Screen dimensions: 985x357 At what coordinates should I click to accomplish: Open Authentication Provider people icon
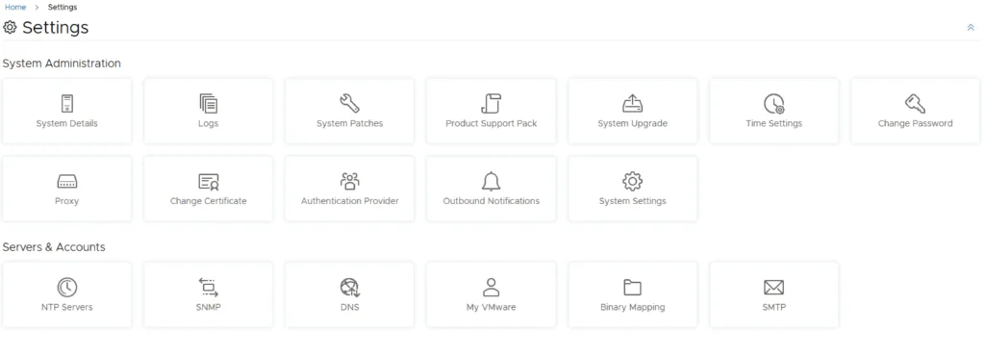pos(350,181)
